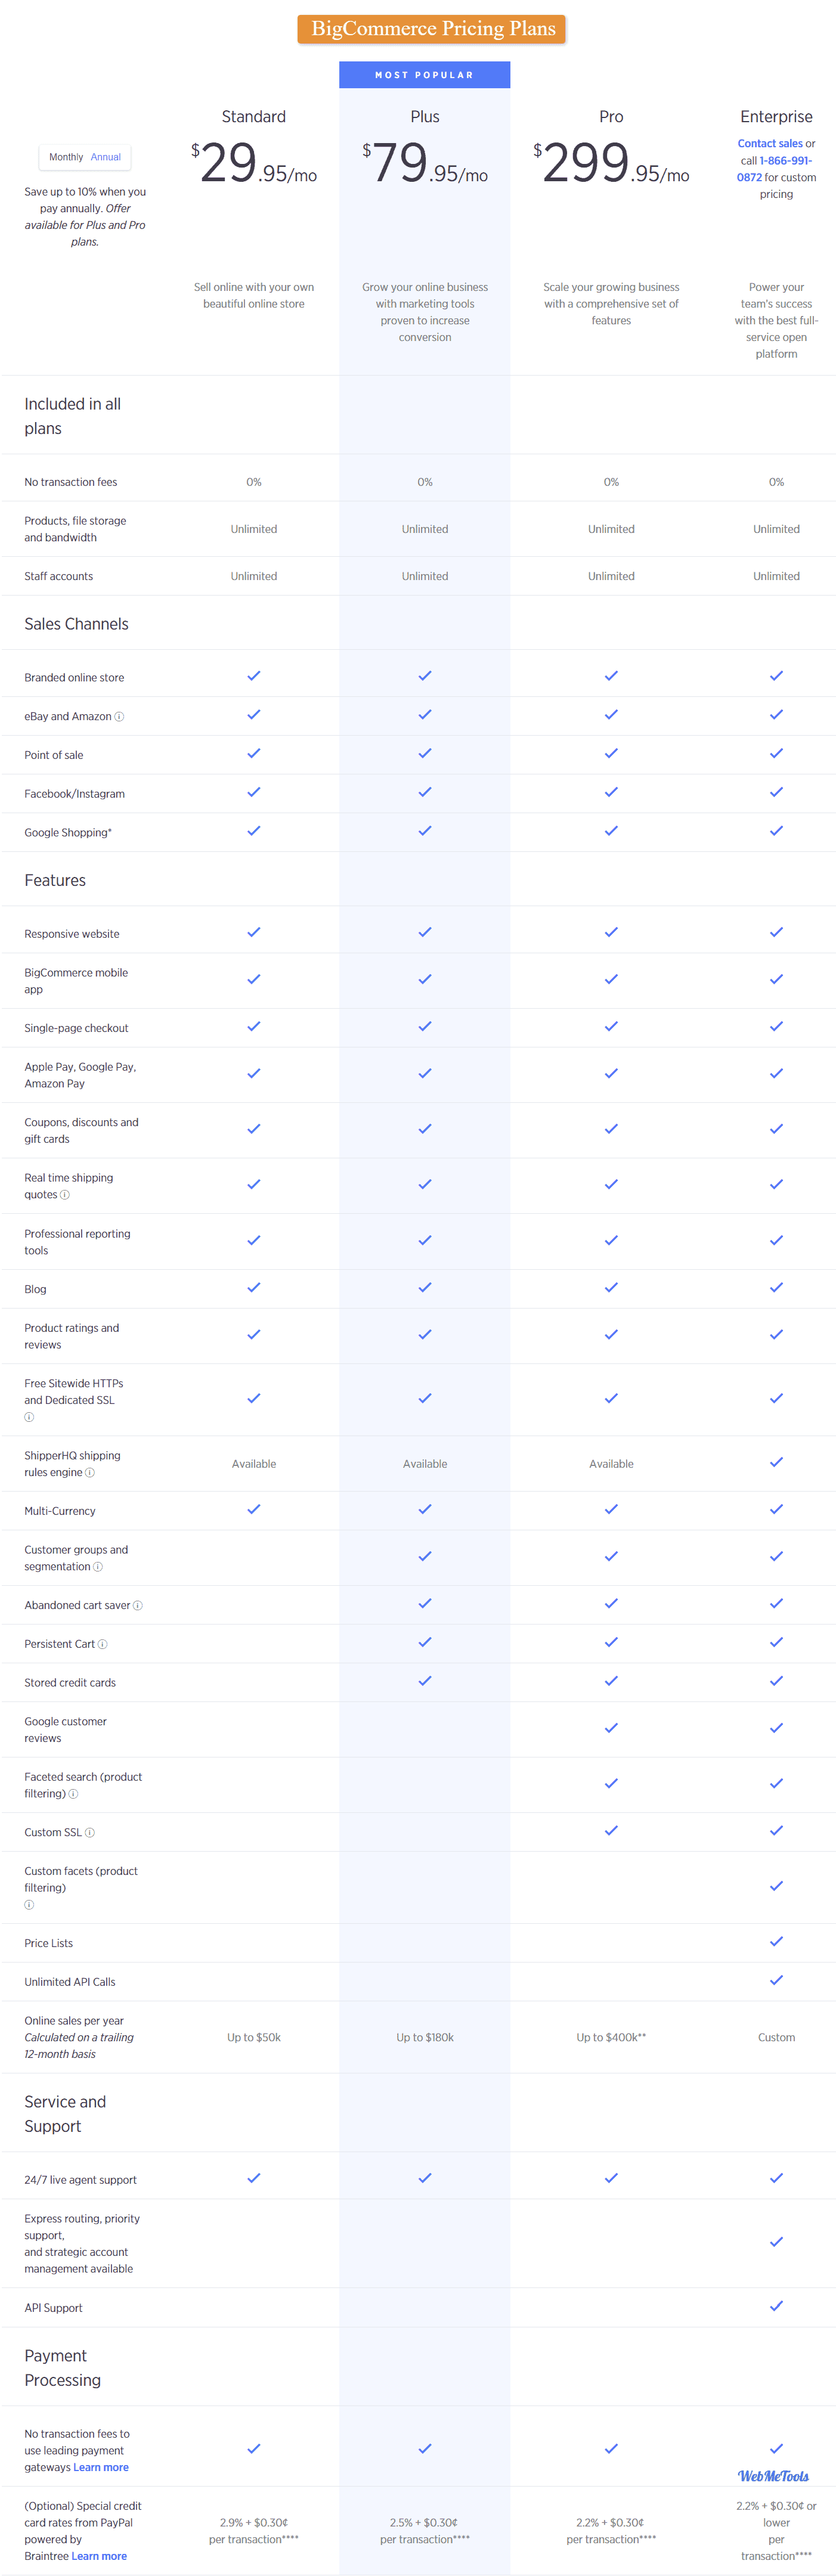The width and height of the screenshot is (836, 2576).
Task: Open info icon for ShipperHQ shipping rules engine
Action: tap(90, 1472)
